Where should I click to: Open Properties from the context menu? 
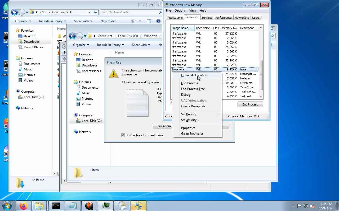(x=197, y=128)
